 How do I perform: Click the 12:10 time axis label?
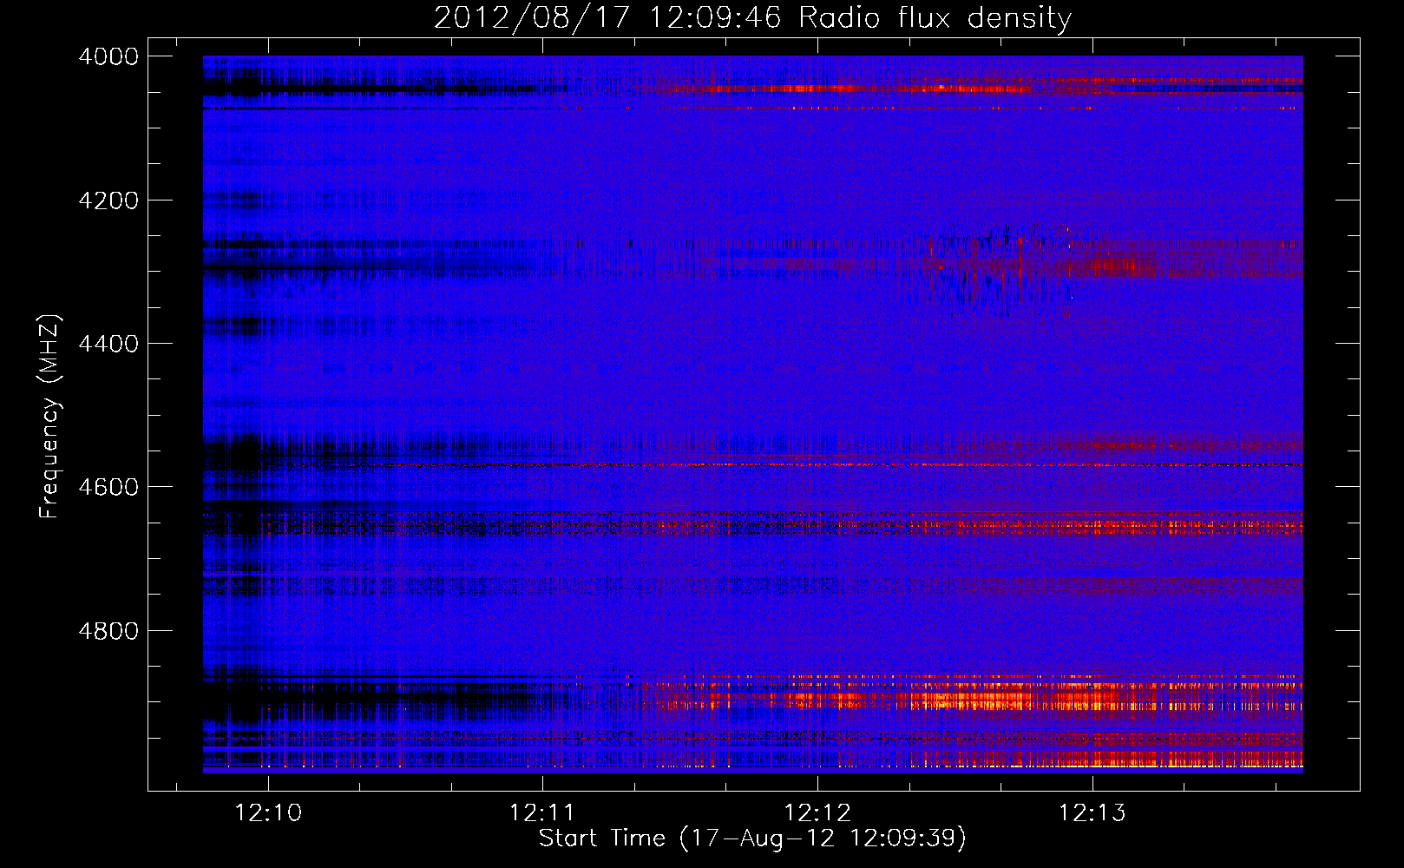click(x=268, y=812)
